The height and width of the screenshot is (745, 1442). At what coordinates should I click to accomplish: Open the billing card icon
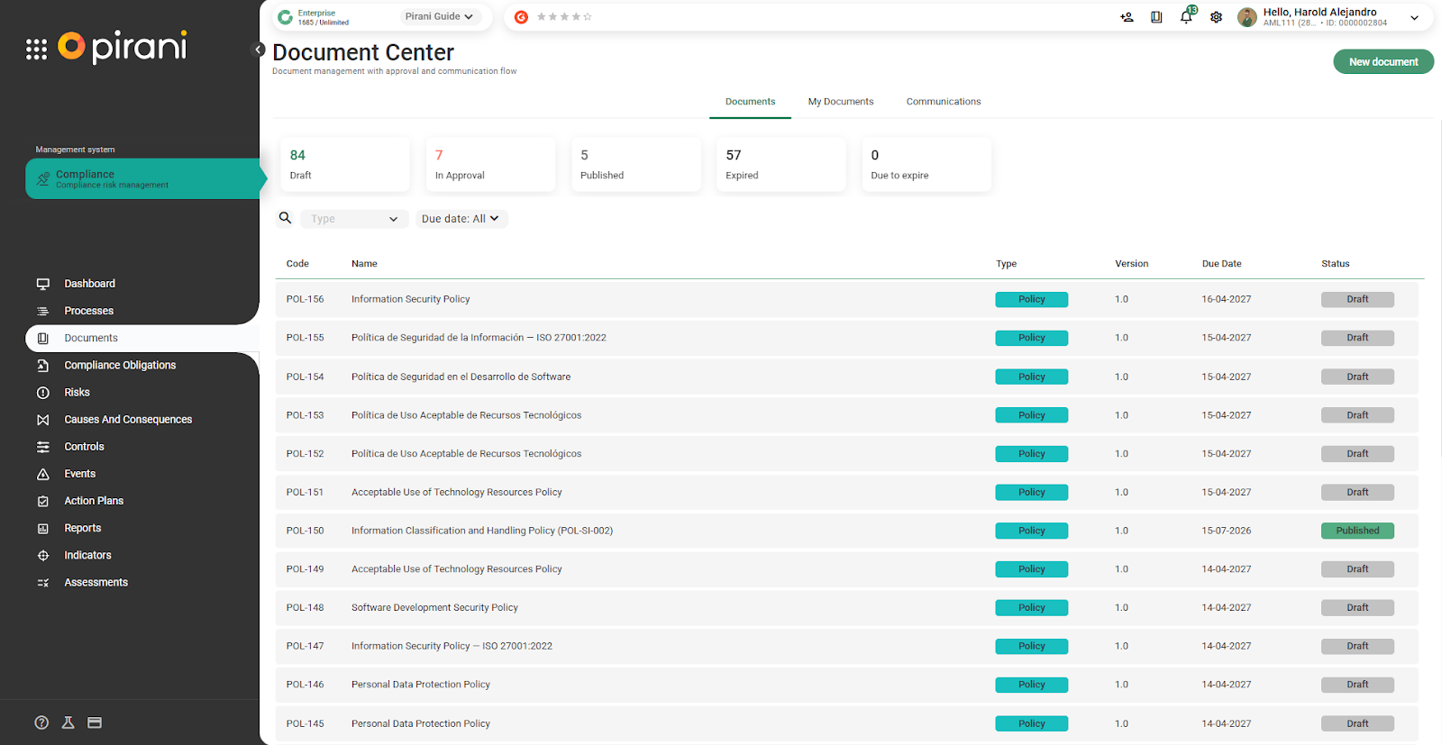tap(95, 722)
